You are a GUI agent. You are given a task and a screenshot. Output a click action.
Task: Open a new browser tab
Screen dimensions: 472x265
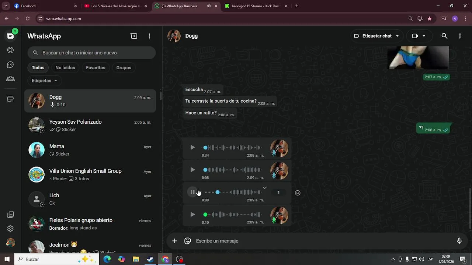click(x=297, y=6)
